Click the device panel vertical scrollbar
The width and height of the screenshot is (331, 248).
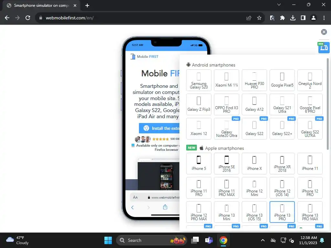point(328,104)
